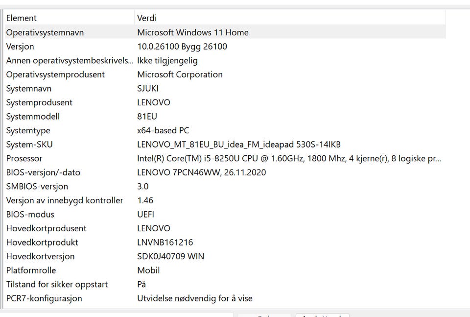This screenshot has width=470, height=317.
Task: Select the value 1.46
Action: click(x=145, y=200)
